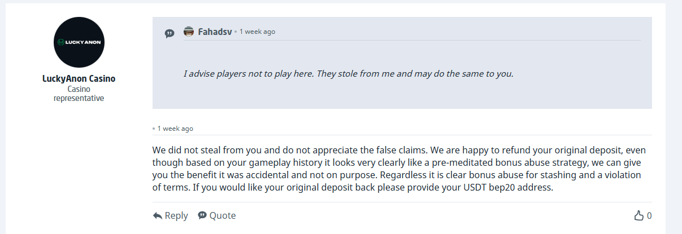Click the timestamp next to Fahadsv
Image resolution: width=682 pixels, height=234 pixels.
(257, 32)
